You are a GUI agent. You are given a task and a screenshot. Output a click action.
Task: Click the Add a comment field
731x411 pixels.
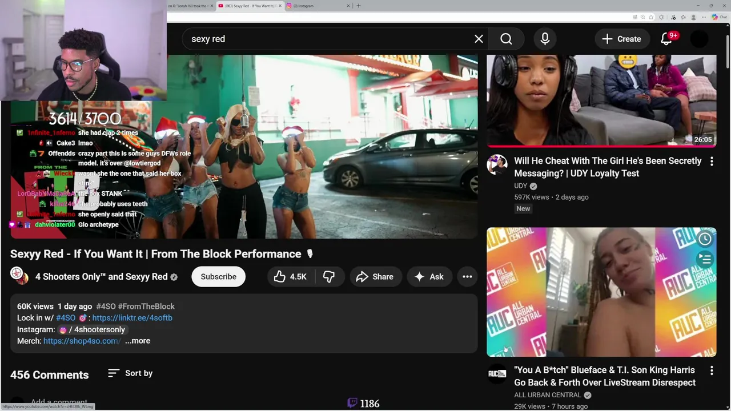click(59, 402)
